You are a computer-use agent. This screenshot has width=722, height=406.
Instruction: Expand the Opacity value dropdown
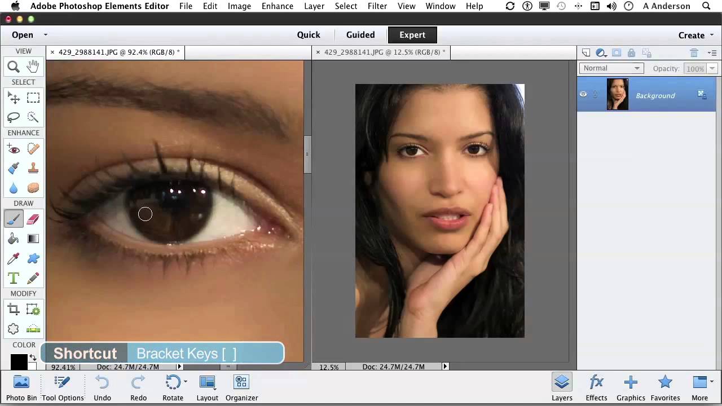712,69
